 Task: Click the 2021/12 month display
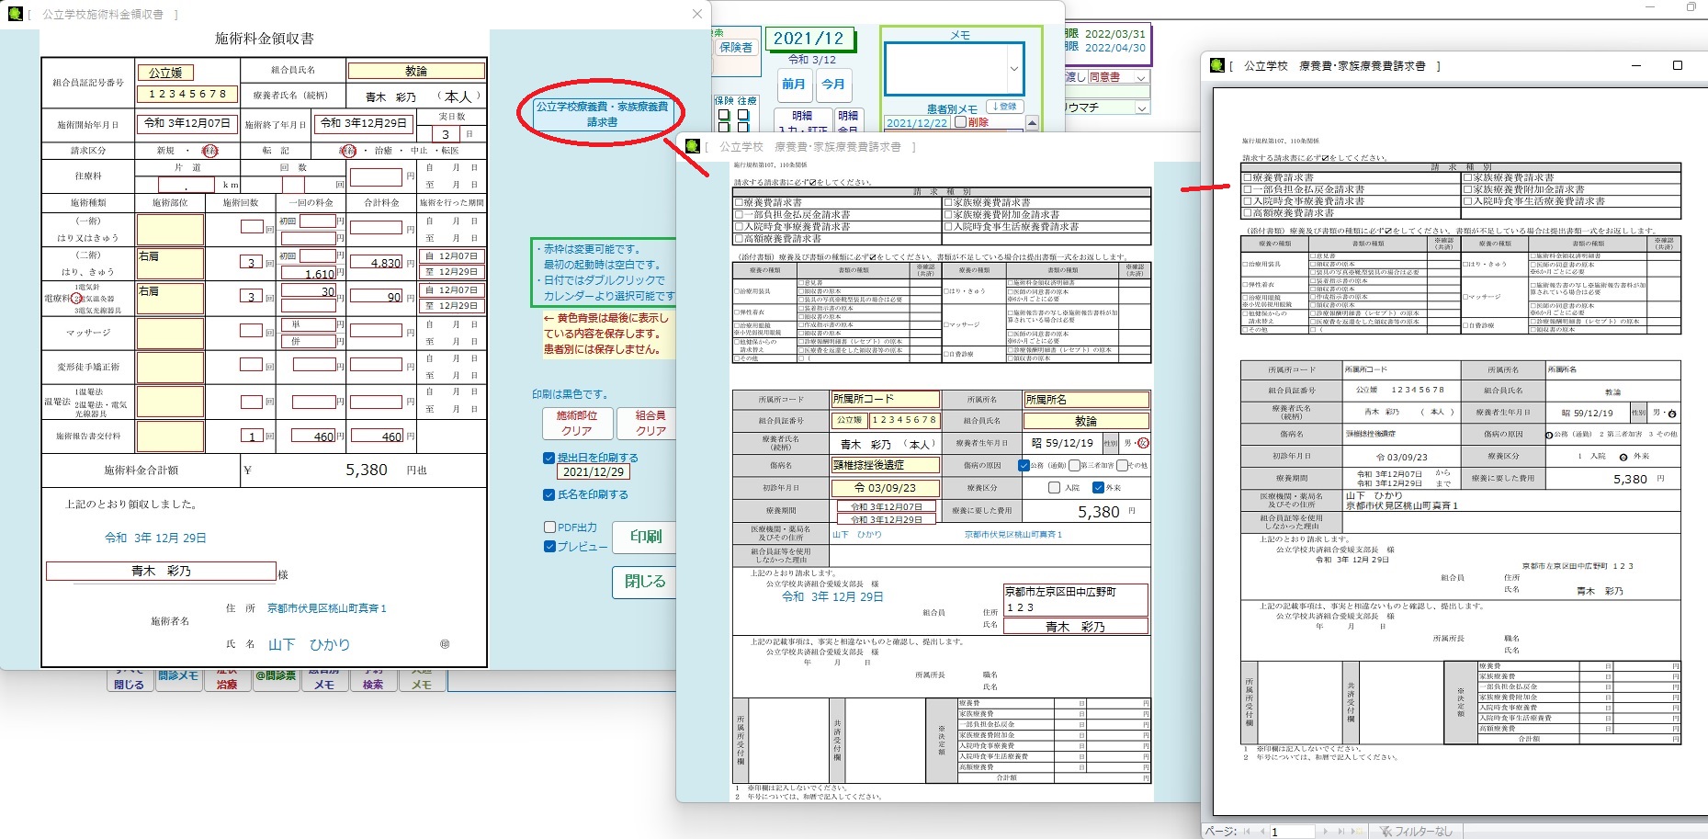coord(808,39)
